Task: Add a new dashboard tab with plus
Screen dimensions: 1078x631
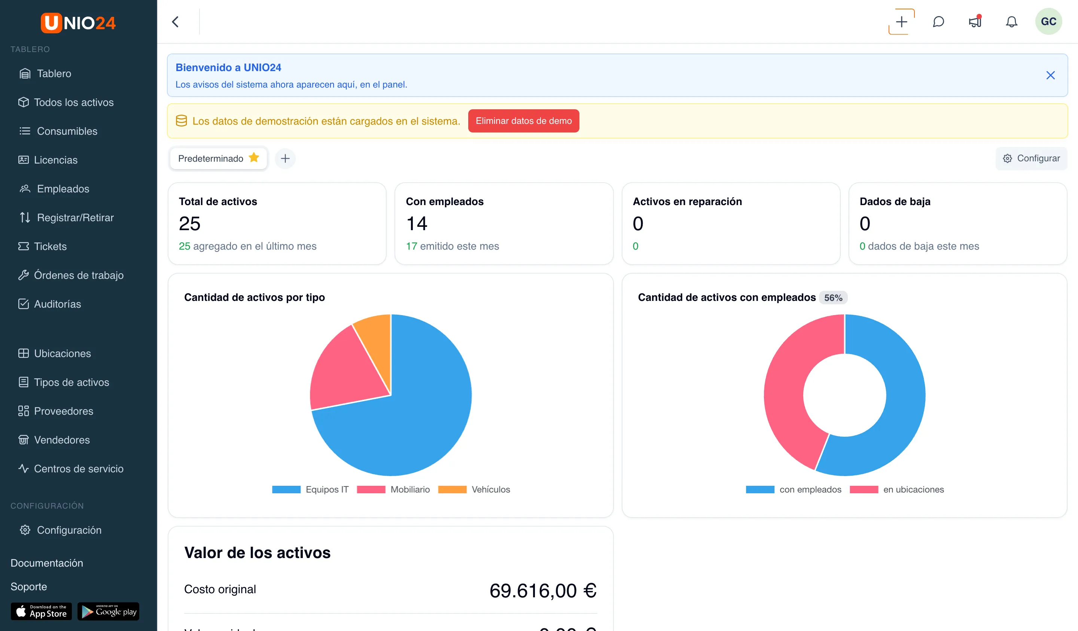Action: [x=285, y=159]
